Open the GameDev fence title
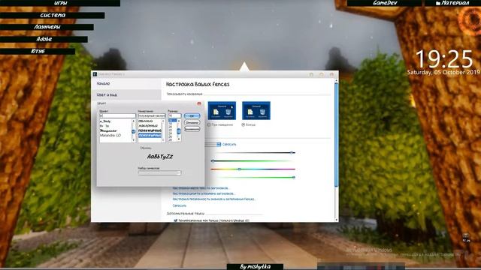Viewport: 481px width, 270px height. (385, 3)
